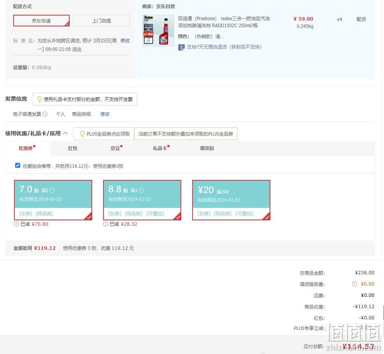Click 支持7天无理由退货 policy text

pos(224,47)
